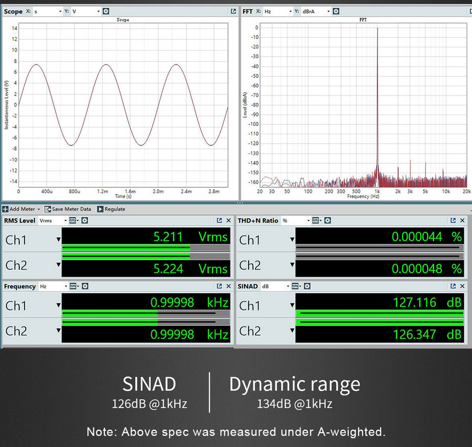Open THD+N Ratio percent unit dropdown
Viewport: 472px width, 447px height.
296,221
